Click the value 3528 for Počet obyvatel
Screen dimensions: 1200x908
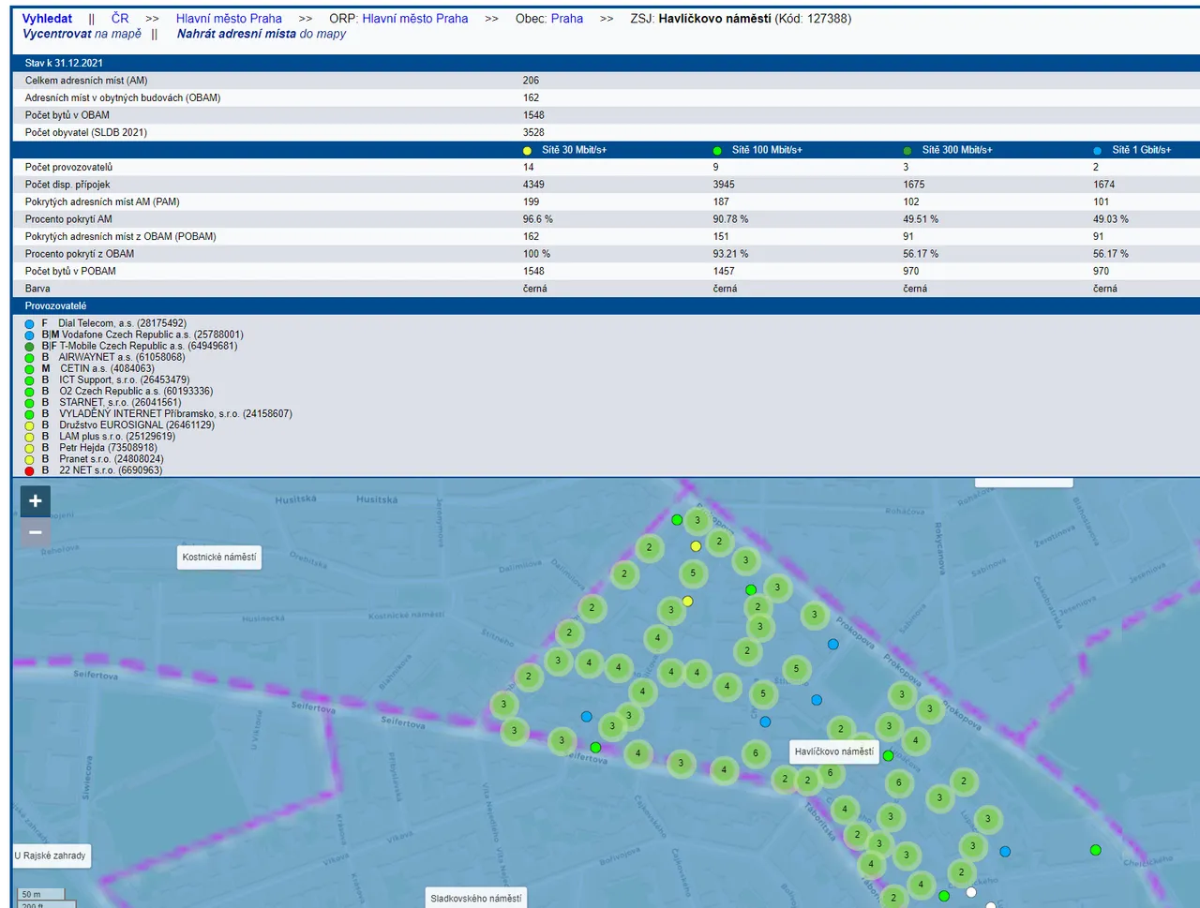point(533,133)
